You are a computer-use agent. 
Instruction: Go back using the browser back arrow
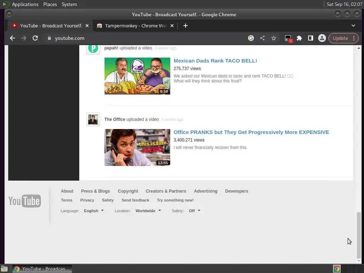click(12, 38)
